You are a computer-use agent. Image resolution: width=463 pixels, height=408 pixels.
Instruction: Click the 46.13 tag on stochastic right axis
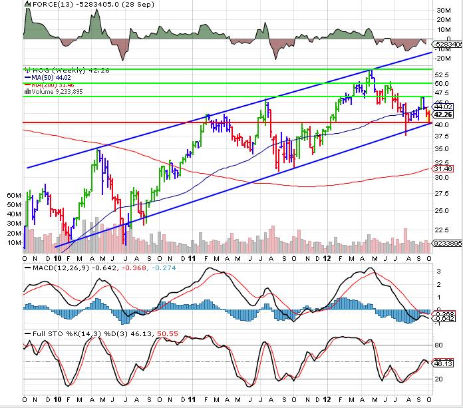click(444, 363)
